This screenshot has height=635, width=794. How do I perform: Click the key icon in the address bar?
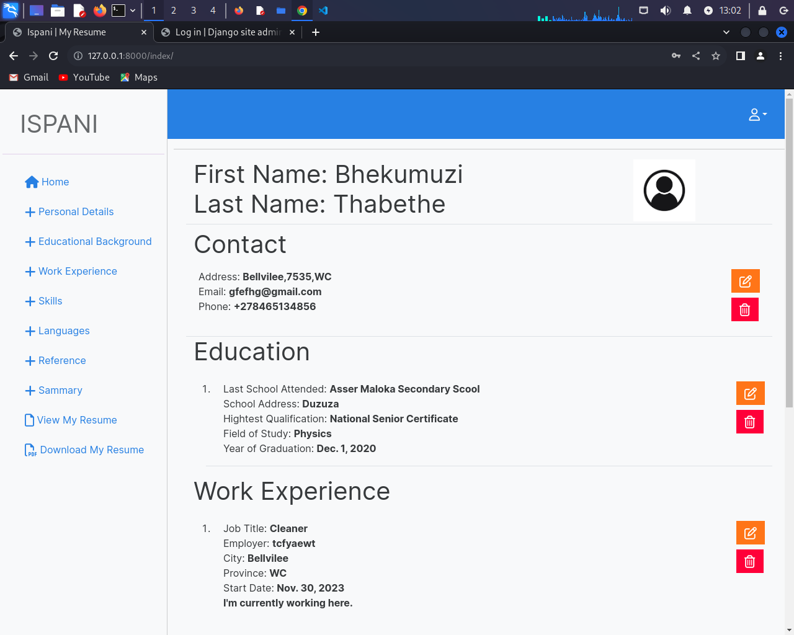point(676,56)
